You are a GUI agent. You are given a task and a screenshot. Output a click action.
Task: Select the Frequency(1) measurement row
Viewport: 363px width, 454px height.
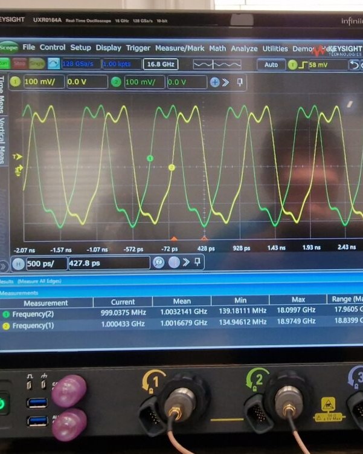tap(181, 323)
